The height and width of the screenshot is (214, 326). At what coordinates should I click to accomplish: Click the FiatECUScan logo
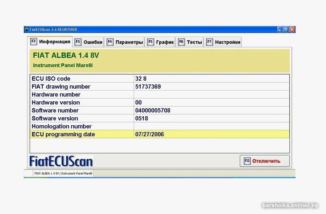point(61,161)
